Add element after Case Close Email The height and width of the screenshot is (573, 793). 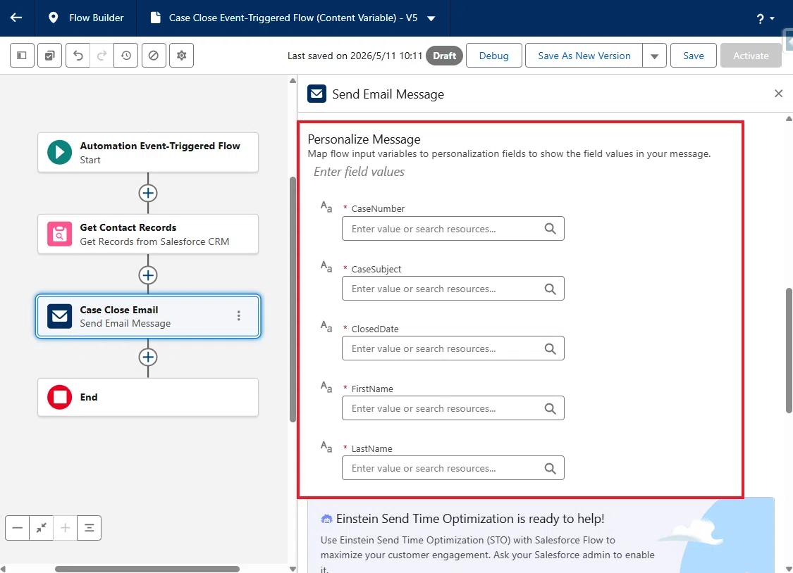(148, 357)
